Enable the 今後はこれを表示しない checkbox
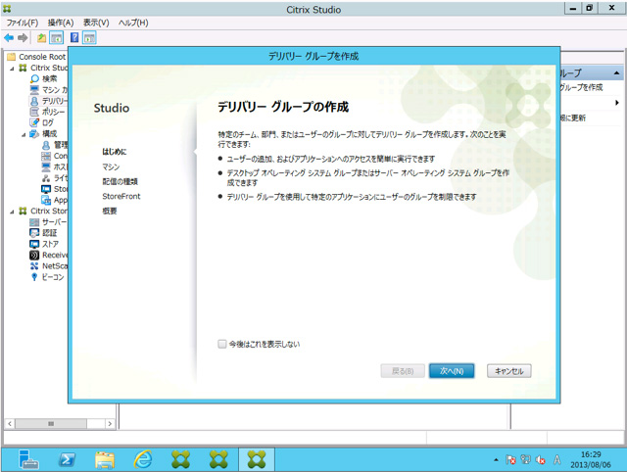 pyautogui.click(x=221, y=344)
